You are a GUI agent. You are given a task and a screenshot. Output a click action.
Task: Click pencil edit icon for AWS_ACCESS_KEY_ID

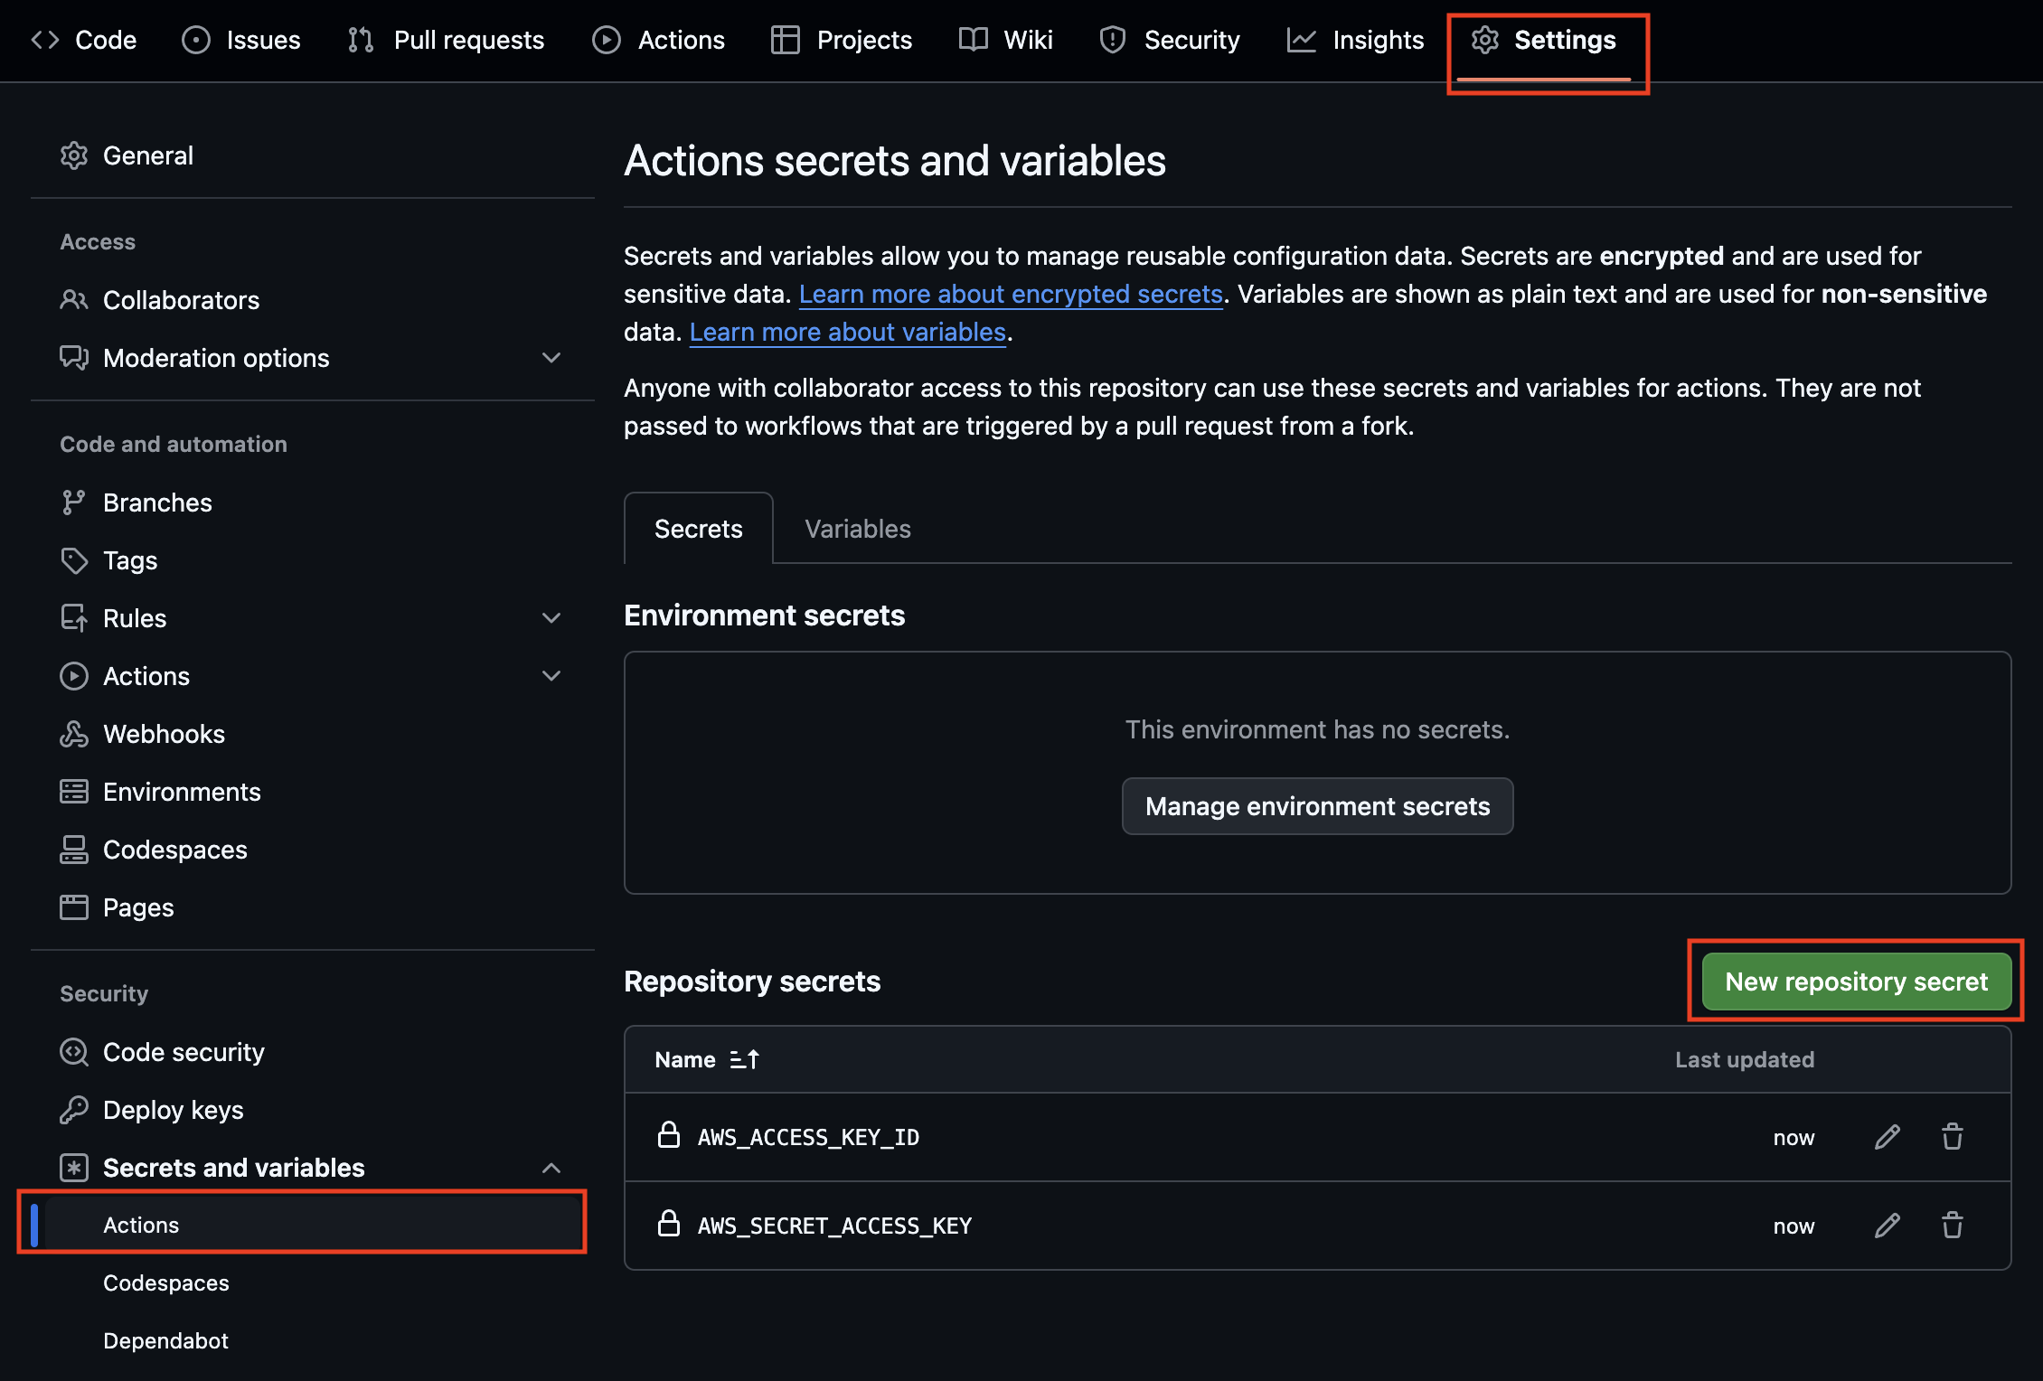pos(1887,1137)
